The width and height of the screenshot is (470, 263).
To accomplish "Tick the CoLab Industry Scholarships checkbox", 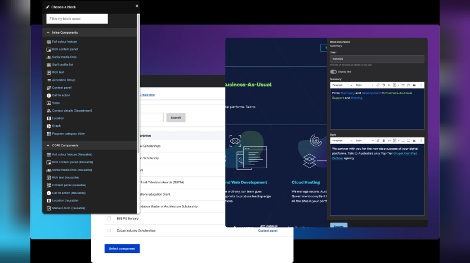I will pyautogui.click(x=109, y=230).
